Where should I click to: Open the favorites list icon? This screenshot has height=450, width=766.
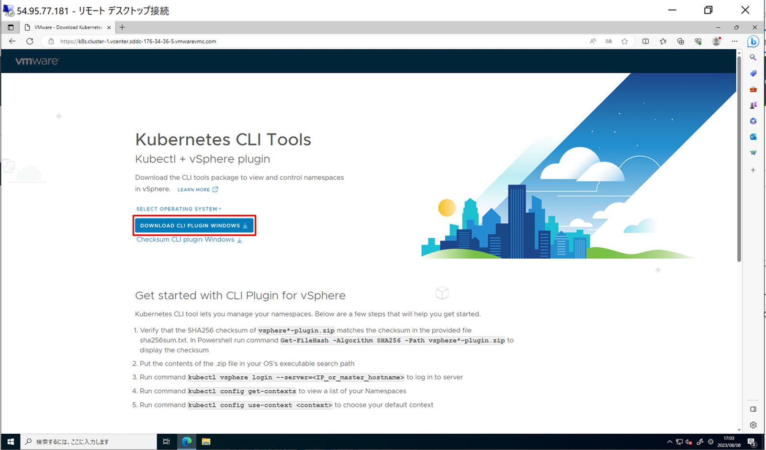pos(663,41)
